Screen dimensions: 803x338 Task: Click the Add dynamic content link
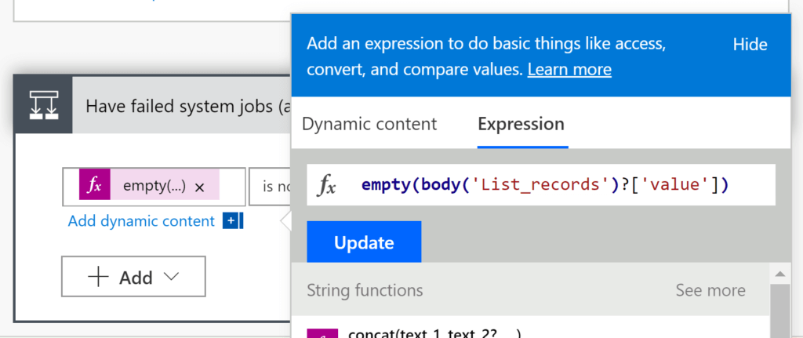pos(141,221)
